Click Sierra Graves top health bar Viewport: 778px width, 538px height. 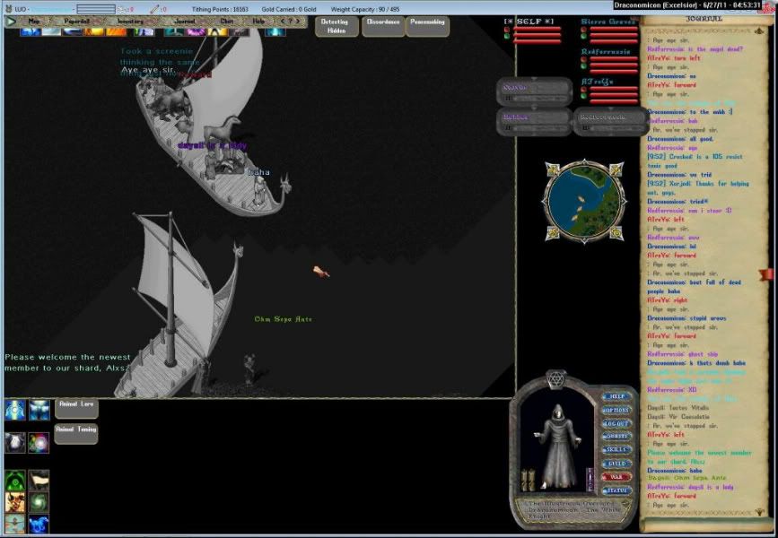614,30
